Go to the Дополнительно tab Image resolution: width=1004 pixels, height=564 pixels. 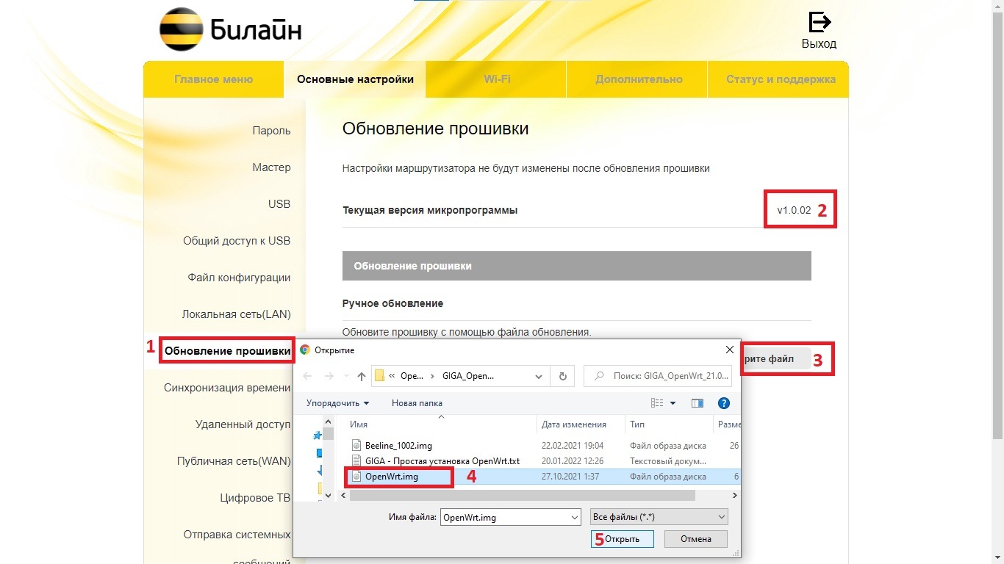pos(639,79)
